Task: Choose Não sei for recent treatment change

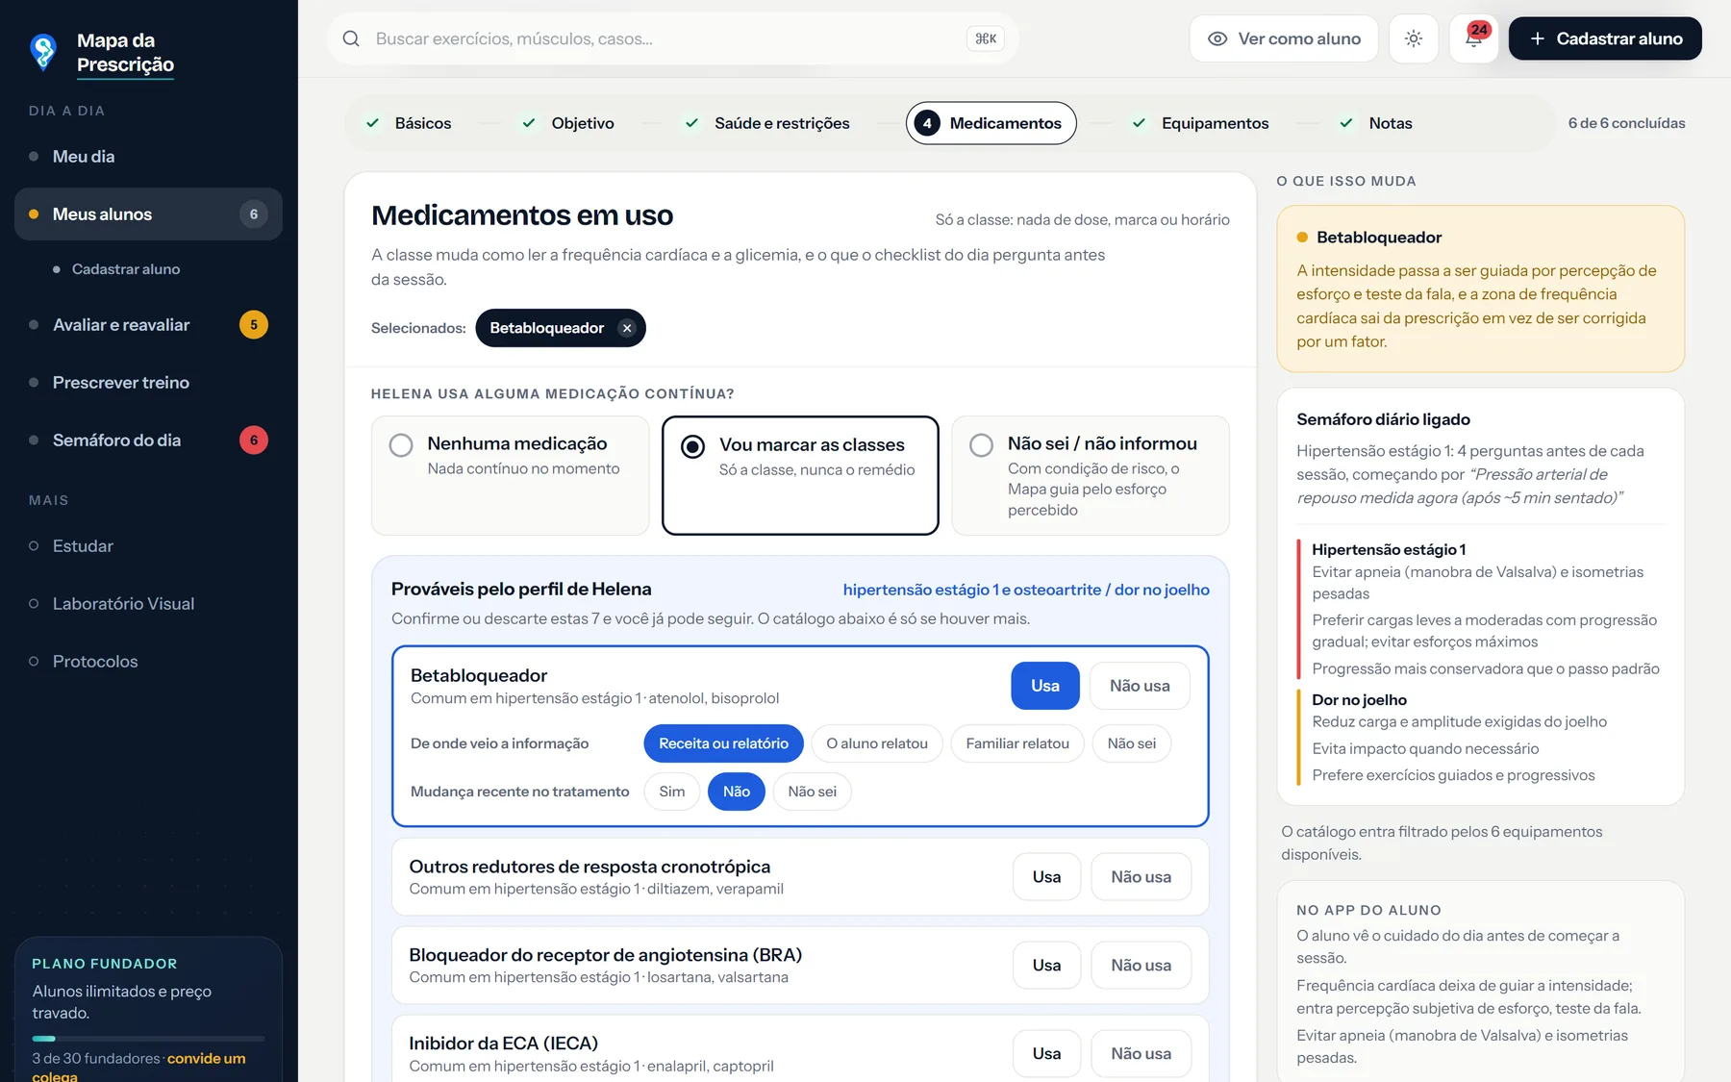Action: (813, 792)
